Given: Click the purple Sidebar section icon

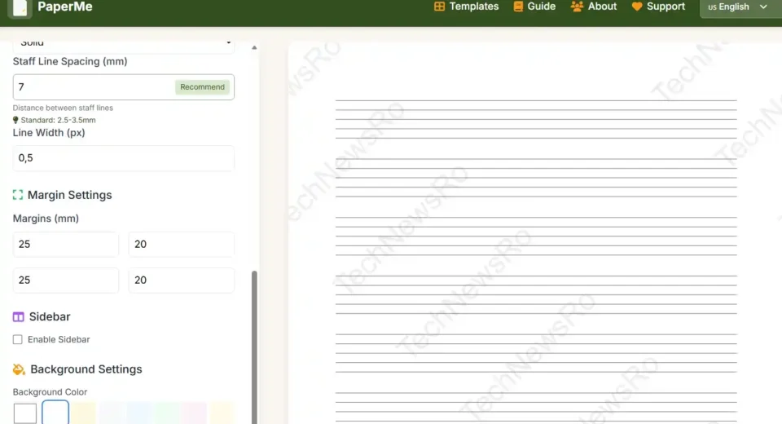Looking at the screenshot, I should (x=19, y=316).
